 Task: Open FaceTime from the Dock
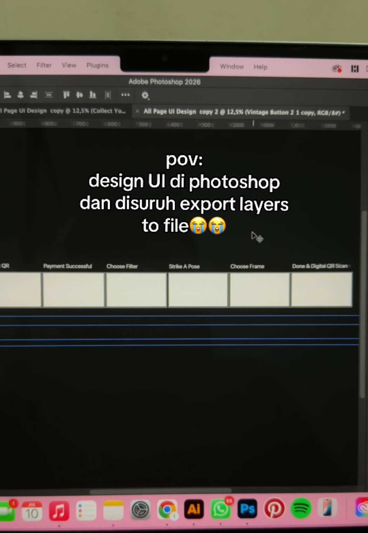[7, 511]
